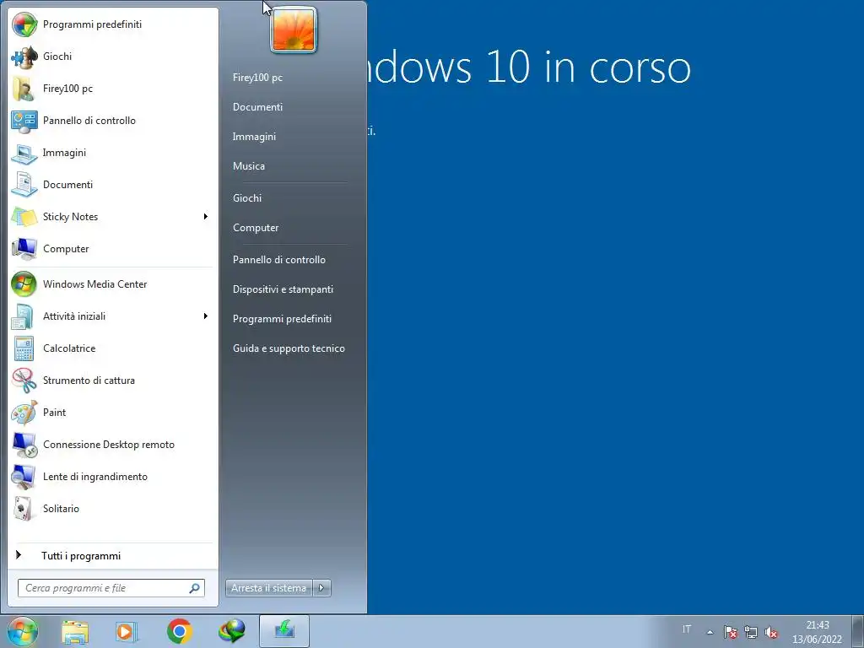Screen dimensions: 864x648
Task: Click the Pannello di controllo icon in left list
Action: pyautogui.click(x=24, y=121)
